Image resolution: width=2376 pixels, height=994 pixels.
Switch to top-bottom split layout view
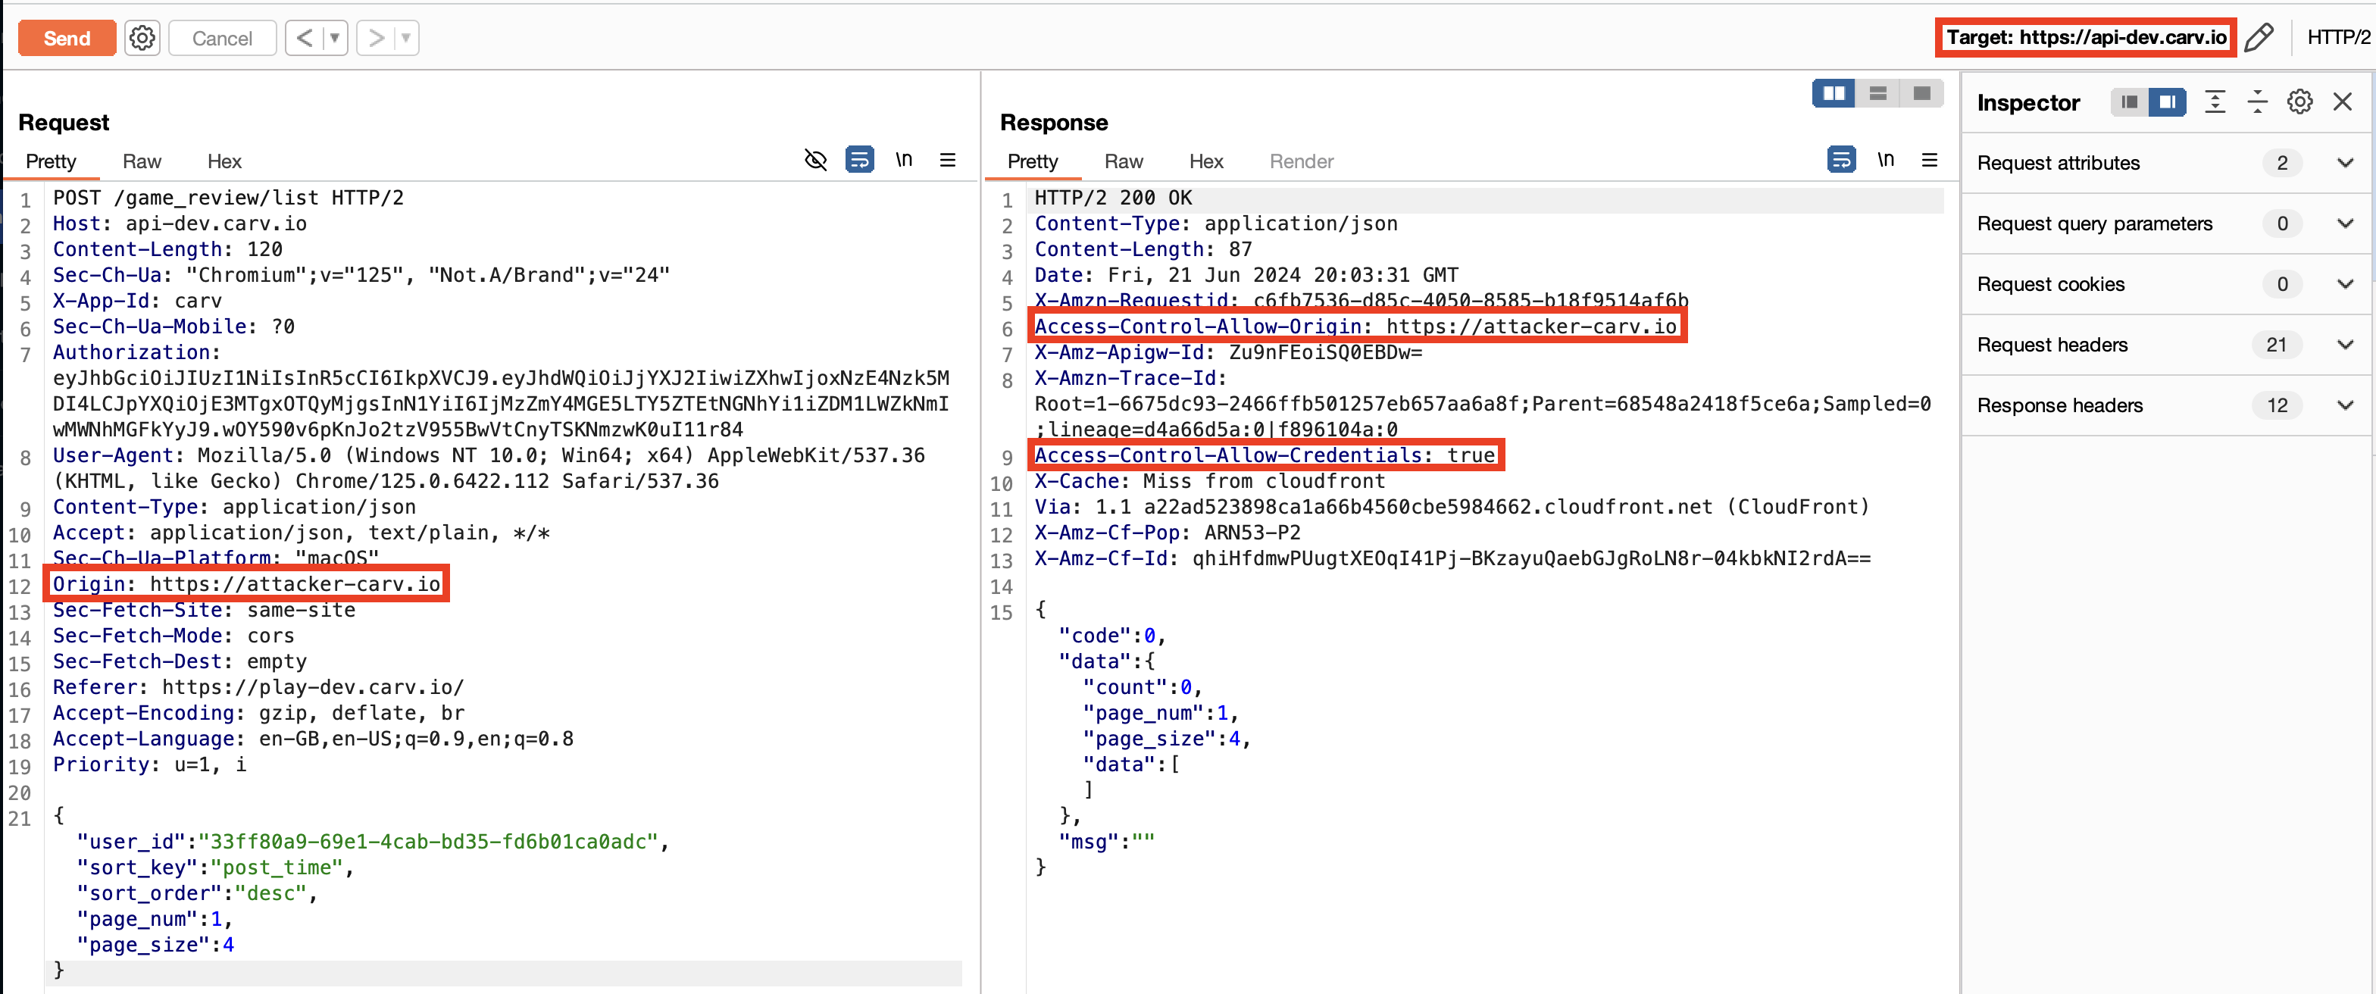tap(1878, 93)
